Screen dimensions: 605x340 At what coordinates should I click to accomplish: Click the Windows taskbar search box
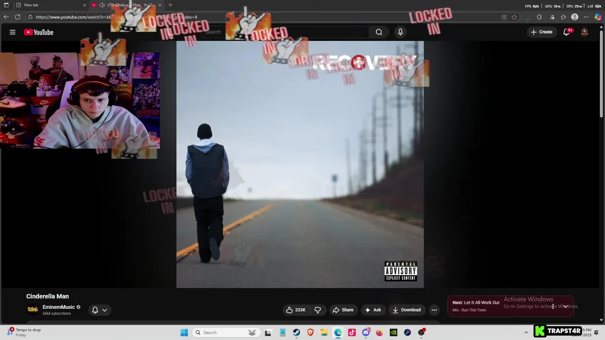point(226,332)
